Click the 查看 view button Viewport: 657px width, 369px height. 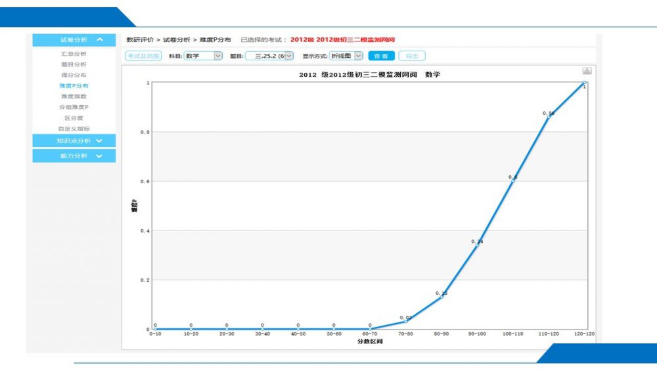click(x=381, y=56)
